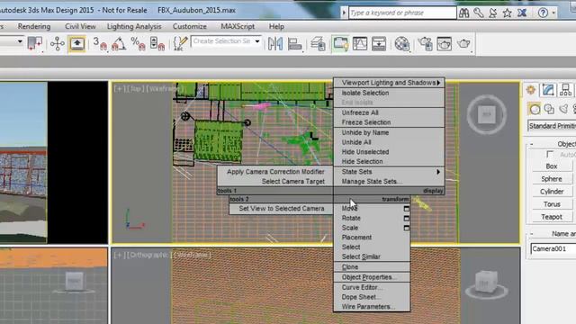Click the Help question mark icon

[543, 13]
